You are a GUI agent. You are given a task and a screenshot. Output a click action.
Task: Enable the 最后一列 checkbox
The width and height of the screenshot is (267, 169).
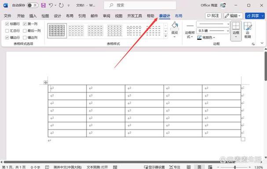tap(25, 31)
